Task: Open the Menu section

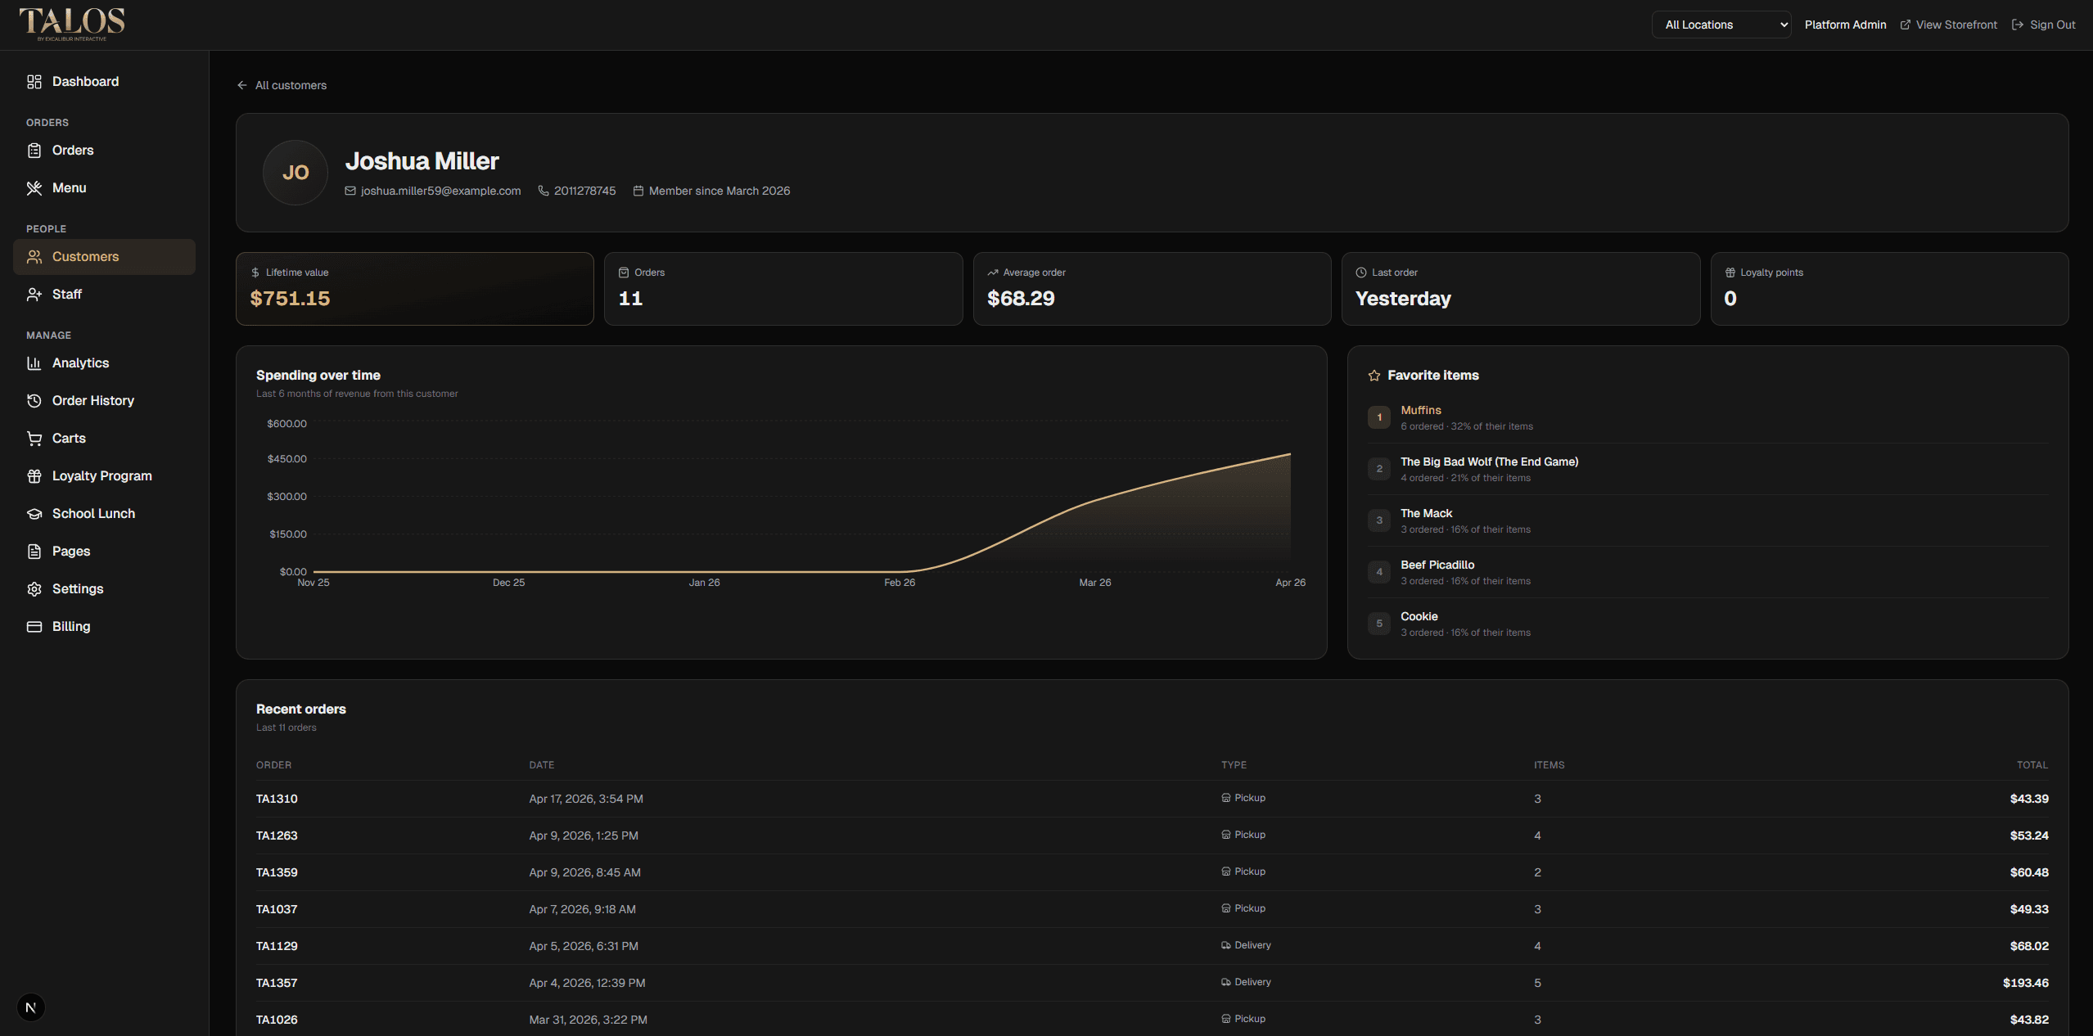Action: 104,188
